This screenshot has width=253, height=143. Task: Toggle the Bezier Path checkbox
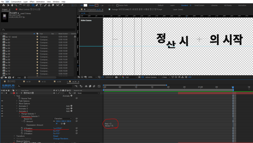[117, 5]
